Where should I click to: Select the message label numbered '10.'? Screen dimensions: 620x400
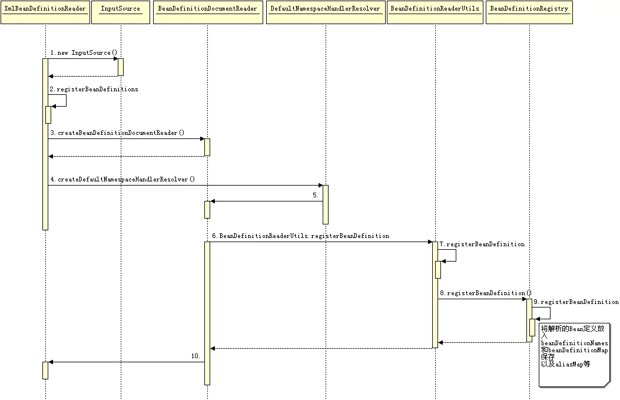pyautogui.click(x=195, y=356)
